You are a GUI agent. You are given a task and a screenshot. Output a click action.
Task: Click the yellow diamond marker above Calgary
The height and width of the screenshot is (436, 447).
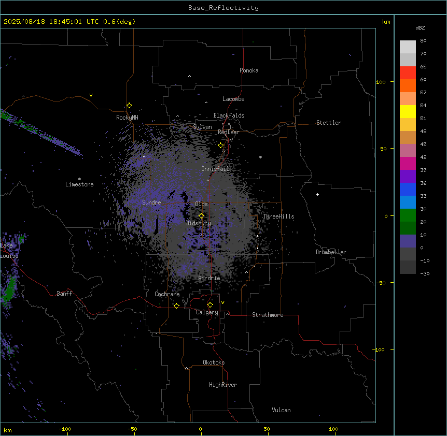pyautogui.click(x=210, y=305)
